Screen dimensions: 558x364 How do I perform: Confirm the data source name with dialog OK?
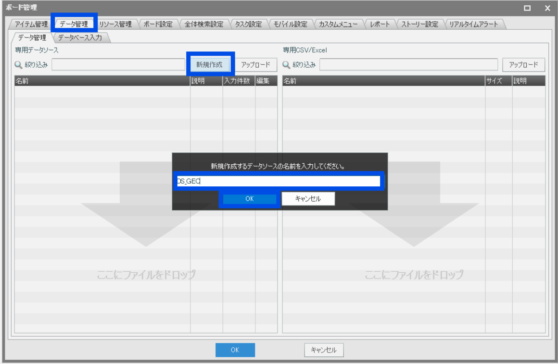pos(249,199)
